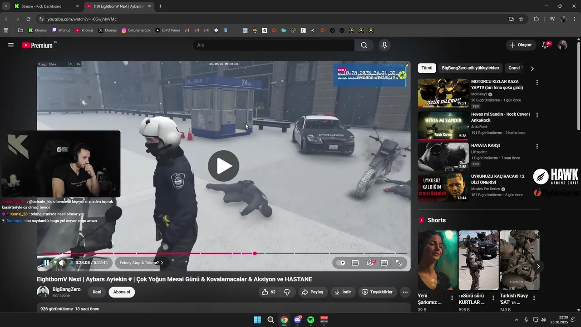The width and height of the screenshot is (581, 327).
Task: Open options for MOTORCU KIZLAR KAZA video
Action: (x=537, y=83)
